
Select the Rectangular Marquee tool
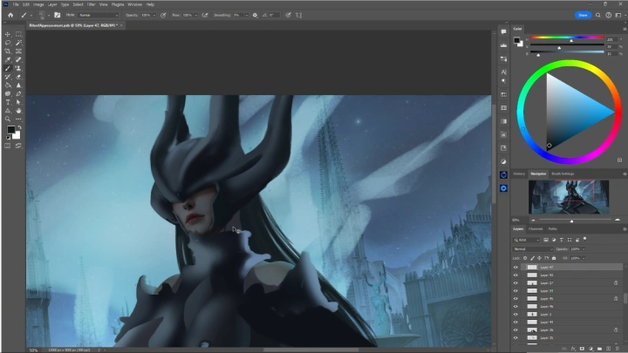[x=18, y=34]
